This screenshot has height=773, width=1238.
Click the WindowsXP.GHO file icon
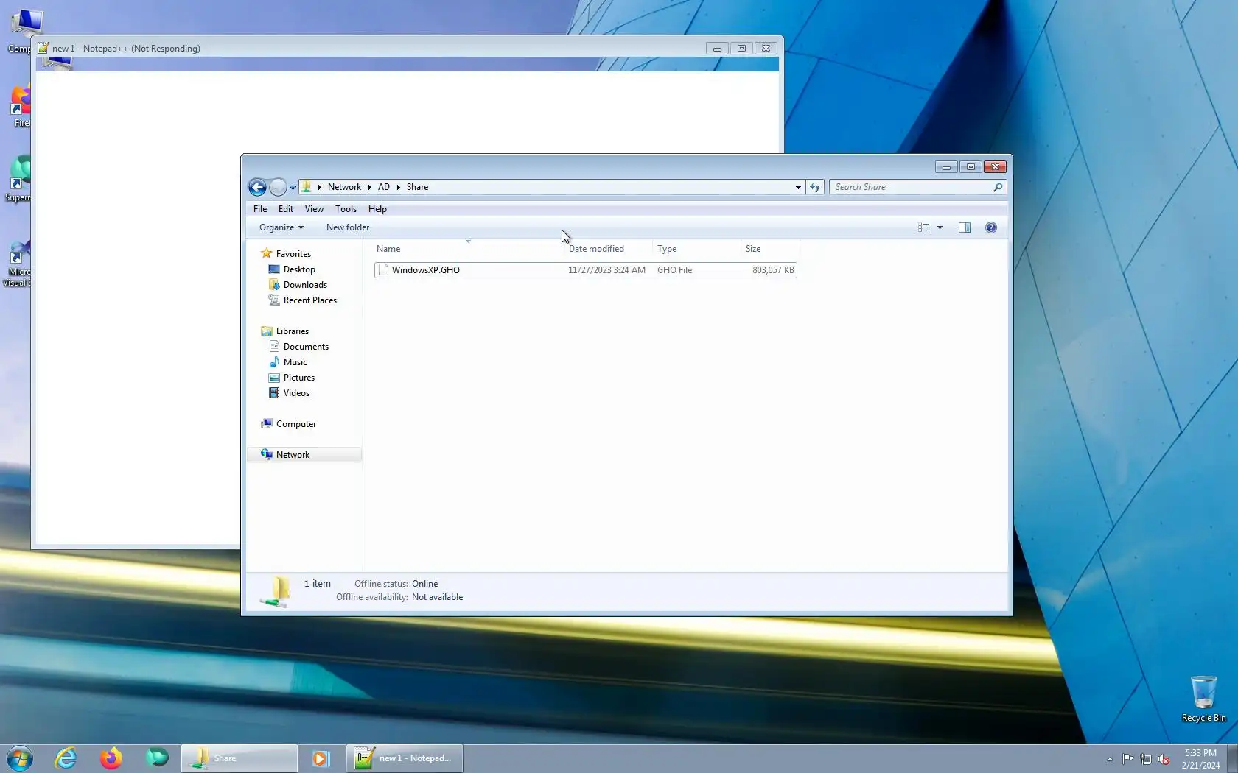click(x=383, y=270)
